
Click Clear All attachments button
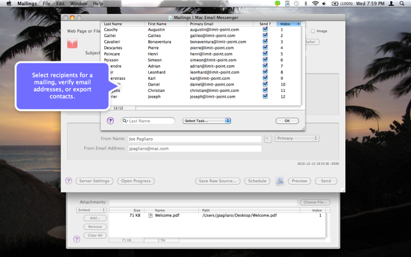tap(95, 235)
